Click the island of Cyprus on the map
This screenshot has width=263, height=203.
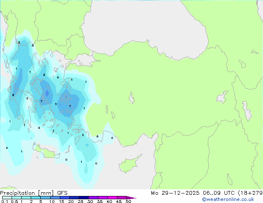click(129, 165)
